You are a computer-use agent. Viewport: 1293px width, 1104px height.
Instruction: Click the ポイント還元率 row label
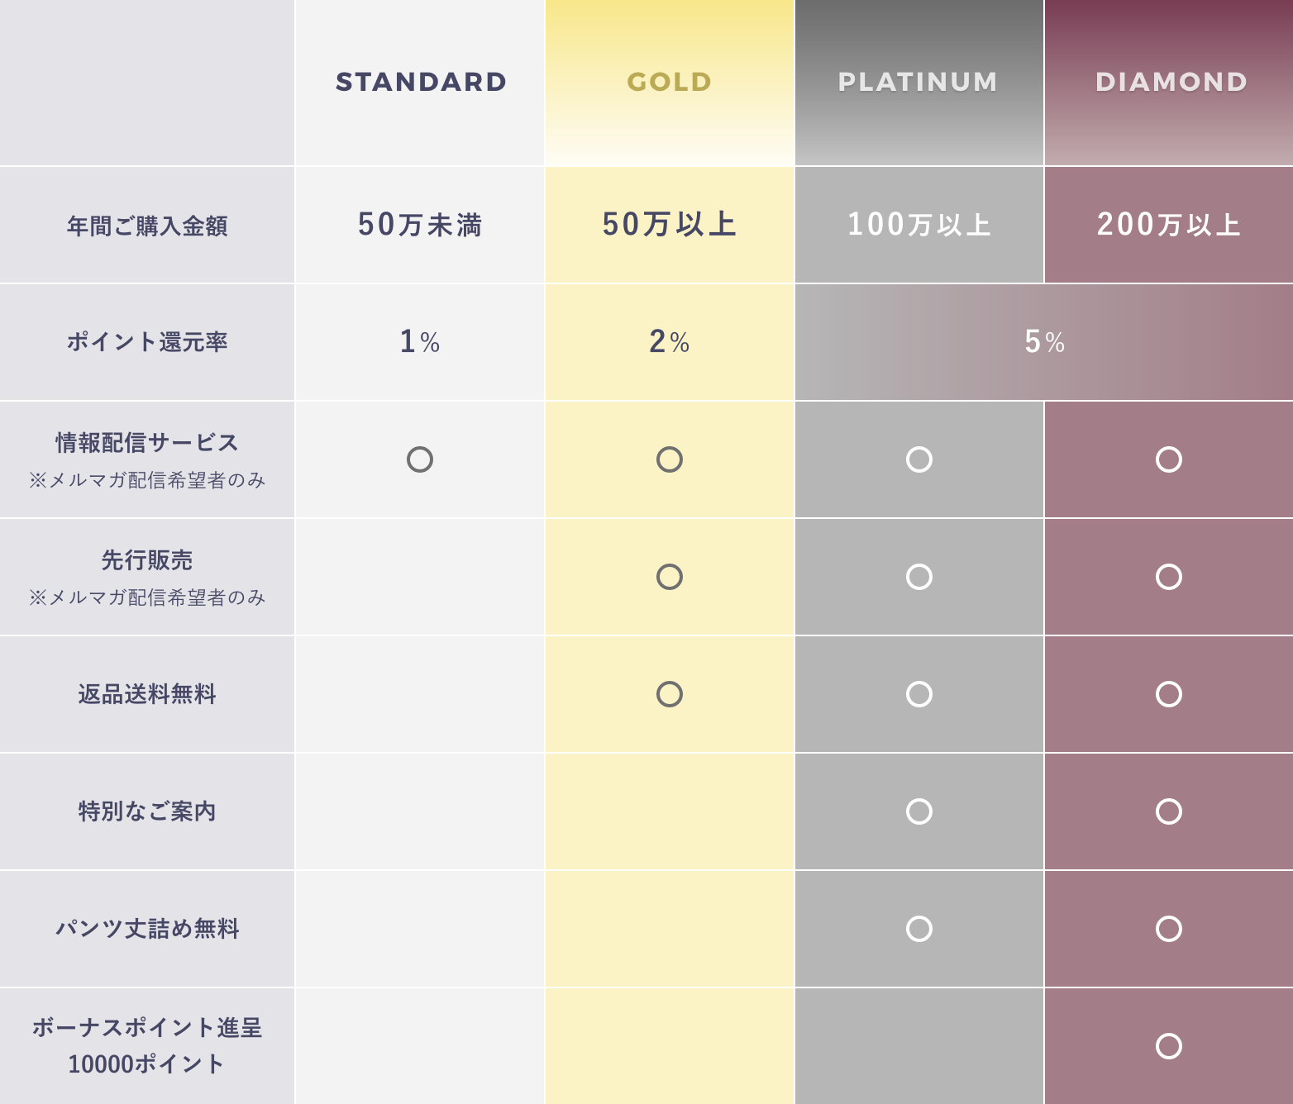click(x=147, y=342)
